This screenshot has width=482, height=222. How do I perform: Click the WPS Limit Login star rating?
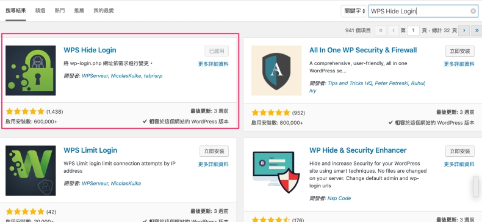point(25,212)
